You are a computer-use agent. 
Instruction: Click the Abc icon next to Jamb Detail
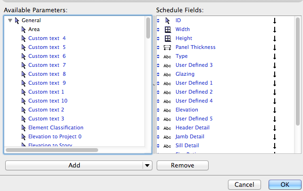168,137
